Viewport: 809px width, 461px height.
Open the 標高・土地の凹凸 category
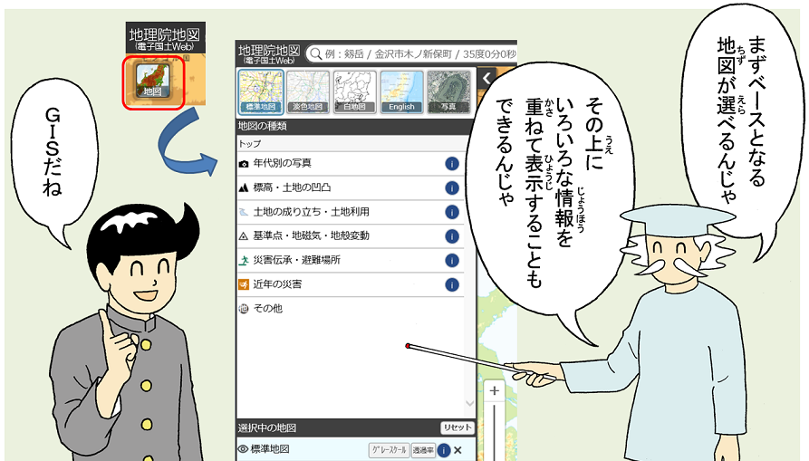click(x=351, y=187)
